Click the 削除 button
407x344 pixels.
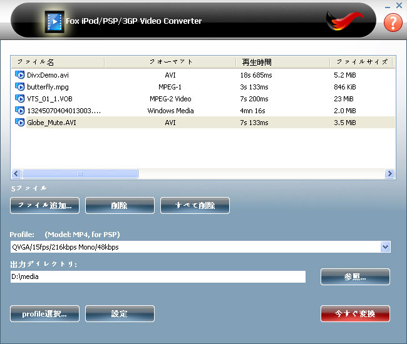click(120, 206)
